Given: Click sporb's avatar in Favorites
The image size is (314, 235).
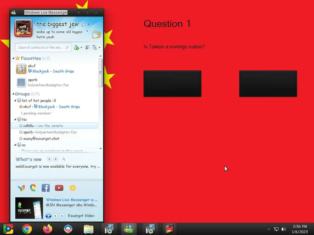Looking at the screenshot, I should (x=21, y=82).
